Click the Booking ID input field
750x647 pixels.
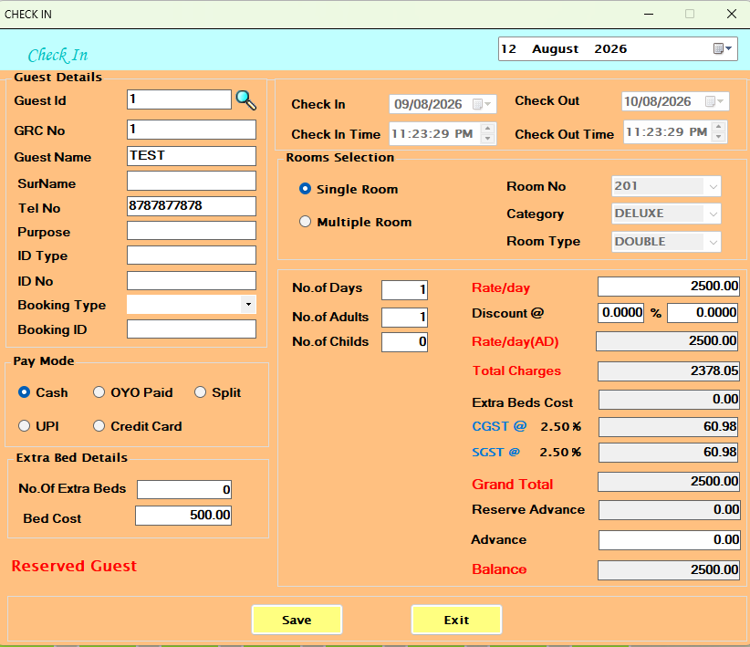(x=192, y=329)
